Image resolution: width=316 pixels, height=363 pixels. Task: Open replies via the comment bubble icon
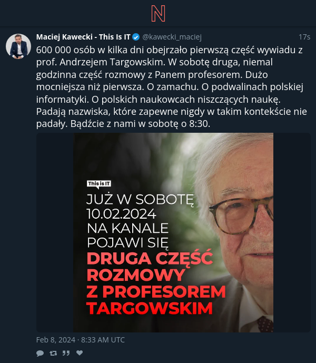point(40,353)
